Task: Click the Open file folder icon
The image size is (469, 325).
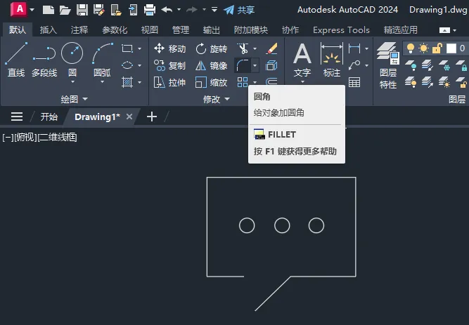Action: point(65,10)
